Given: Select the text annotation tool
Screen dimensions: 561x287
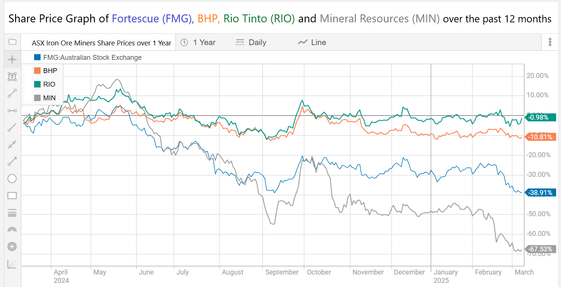Looking at the screenshot, I should 12,77.
